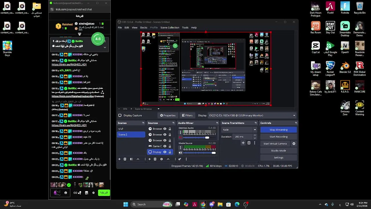Toggle visibility of the second Browser source
This screenshot has width=371, height=209.
pyautogui.click(x=165, y=135)
